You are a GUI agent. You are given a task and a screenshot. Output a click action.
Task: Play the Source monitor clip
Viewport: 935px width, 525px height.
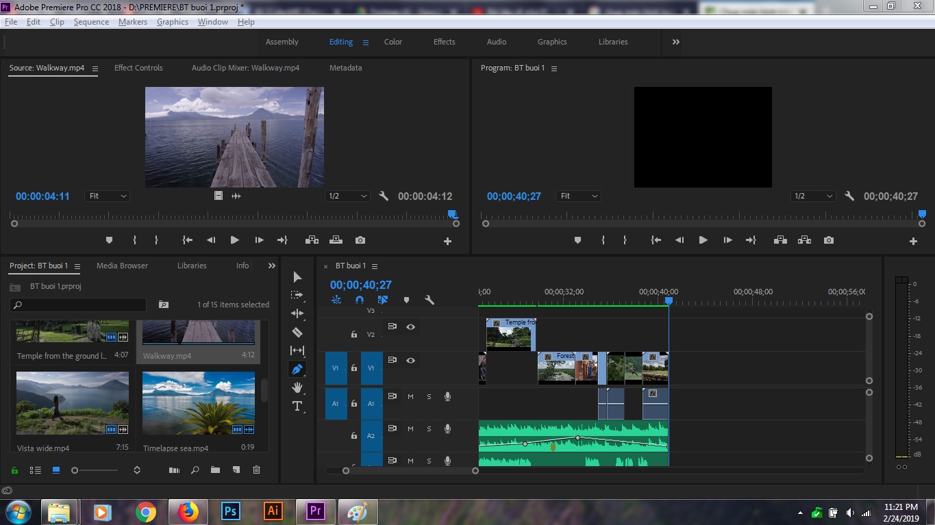[x=235, y=240]
